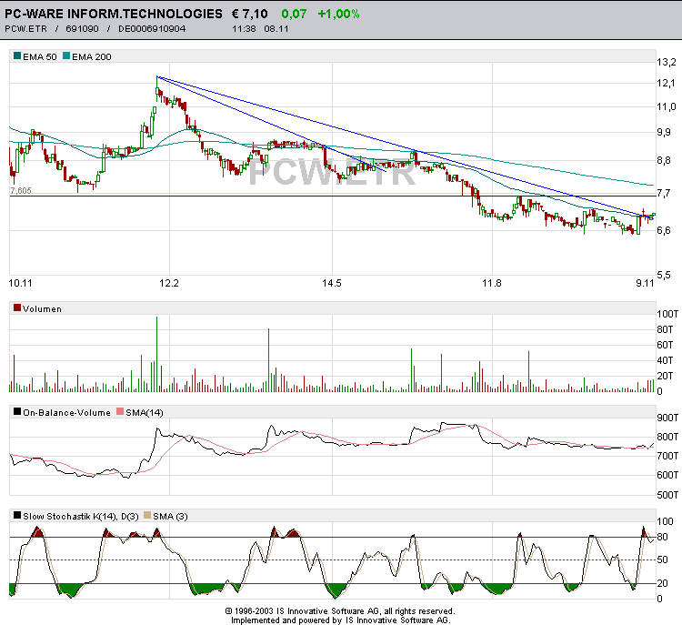Select the red Volumen legend marker

pyautogui.click(x=17, y=309)
